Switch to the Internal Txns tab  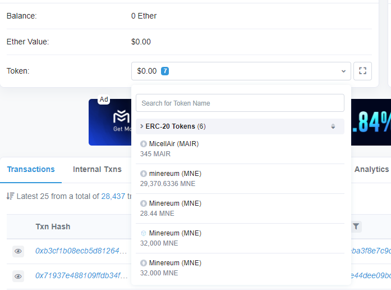click(97, 169)
